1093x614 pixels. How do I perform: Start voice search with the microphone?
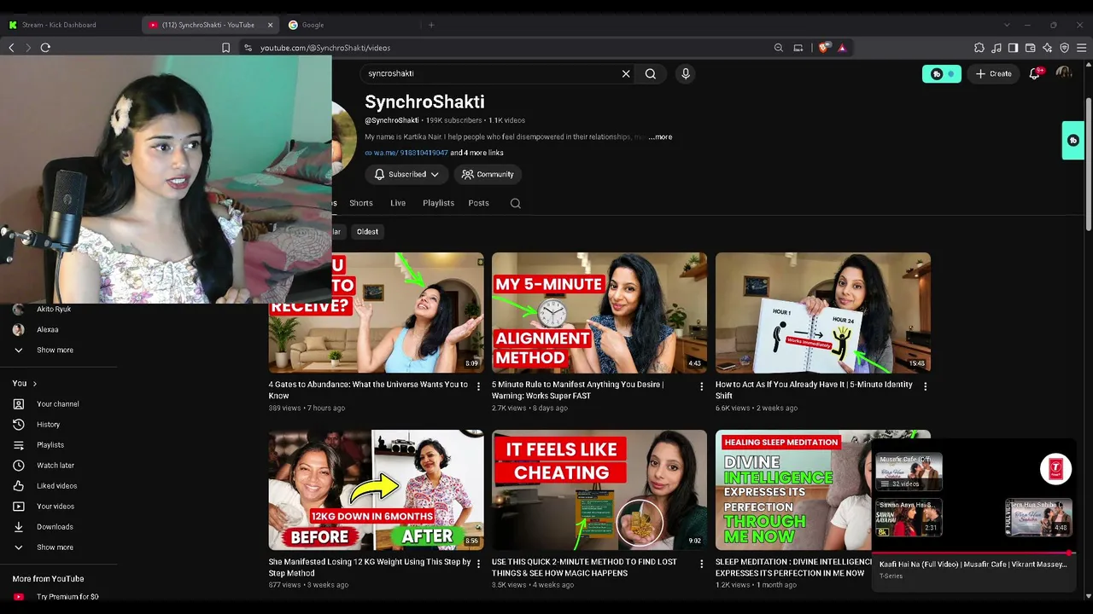coord(686,73)
